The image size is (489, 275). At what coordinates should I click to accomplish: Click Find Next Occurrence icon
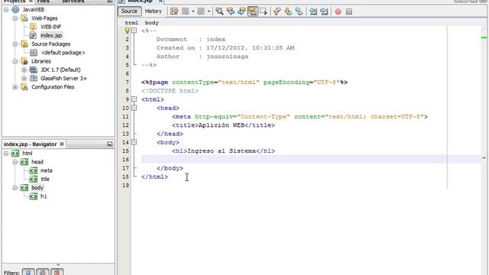(x=241, y=11)
